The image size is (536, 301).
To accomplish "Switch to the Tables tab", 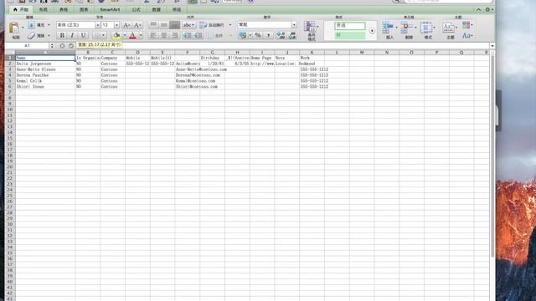I will tap(64, 9).
